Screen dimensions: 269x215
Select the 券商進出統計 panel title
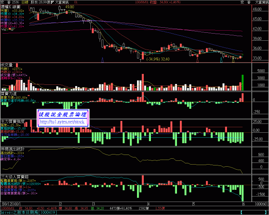pos(13,149)
